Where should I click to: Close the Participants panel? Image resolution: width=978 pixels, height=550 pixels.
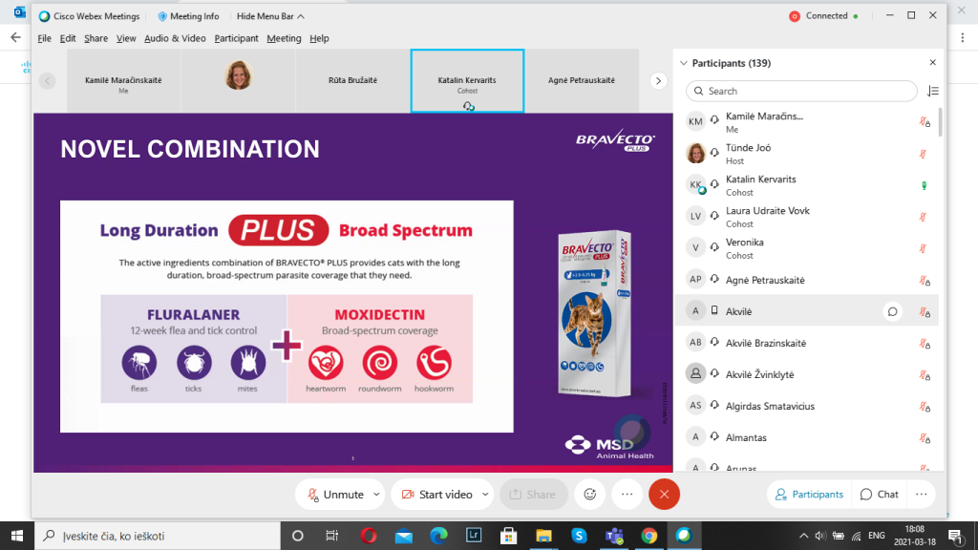click(x=933, y=63)
